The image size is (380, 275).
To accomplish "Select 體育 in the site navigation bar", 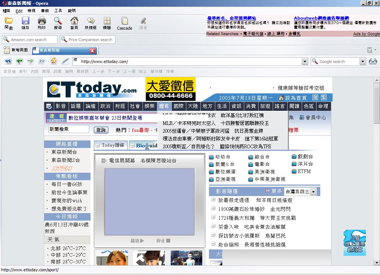I will tap(164, 106).
